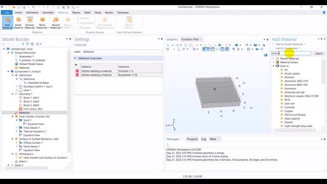The image size is (327, 184).
Task: Collapse the Built-in materials node
Action: click(x=273, y=66)
